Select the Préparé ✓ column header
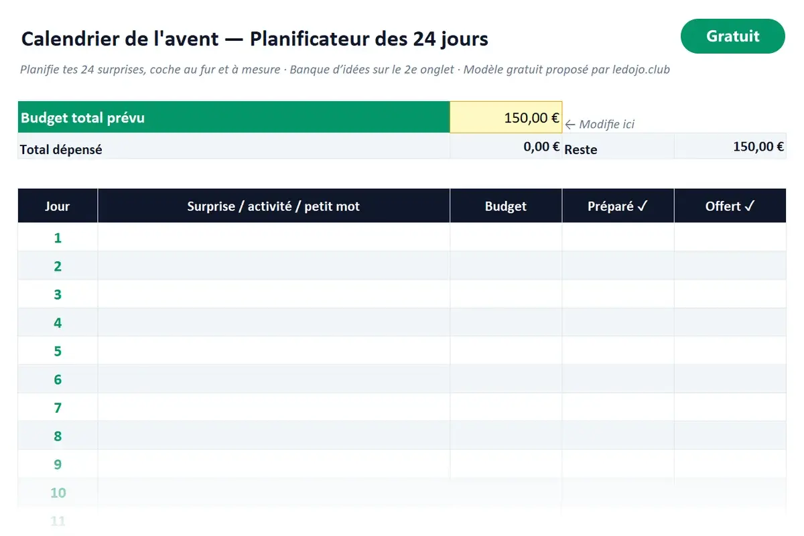 tap(618, 206)
